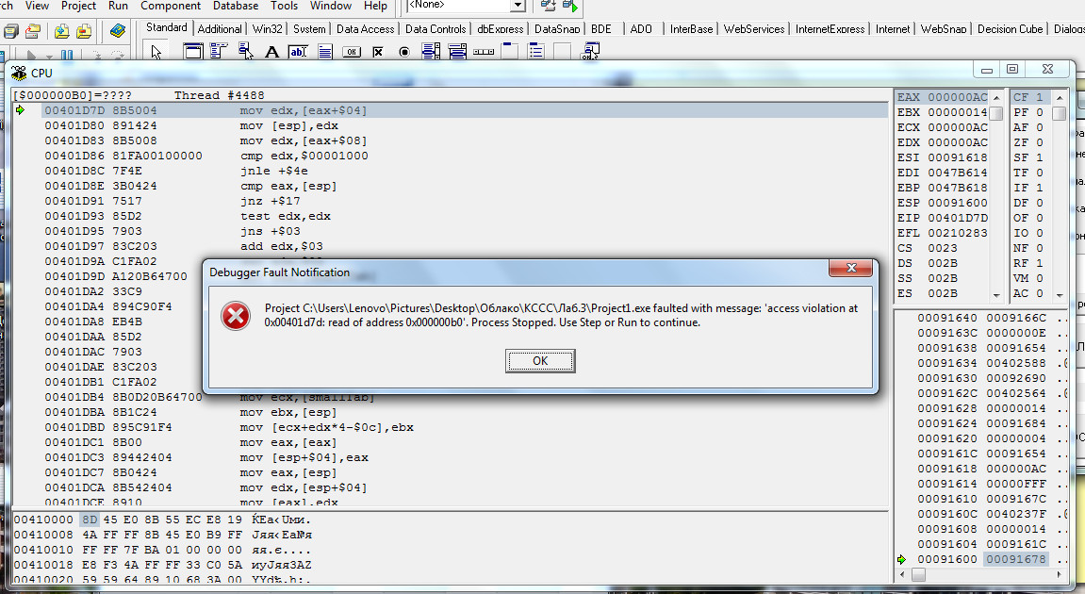Image resolution: width=1085 pixels, height=594 pixels.
Task: Select the cmp edx,$00001000 instruction line
Action: click(304, 156)
